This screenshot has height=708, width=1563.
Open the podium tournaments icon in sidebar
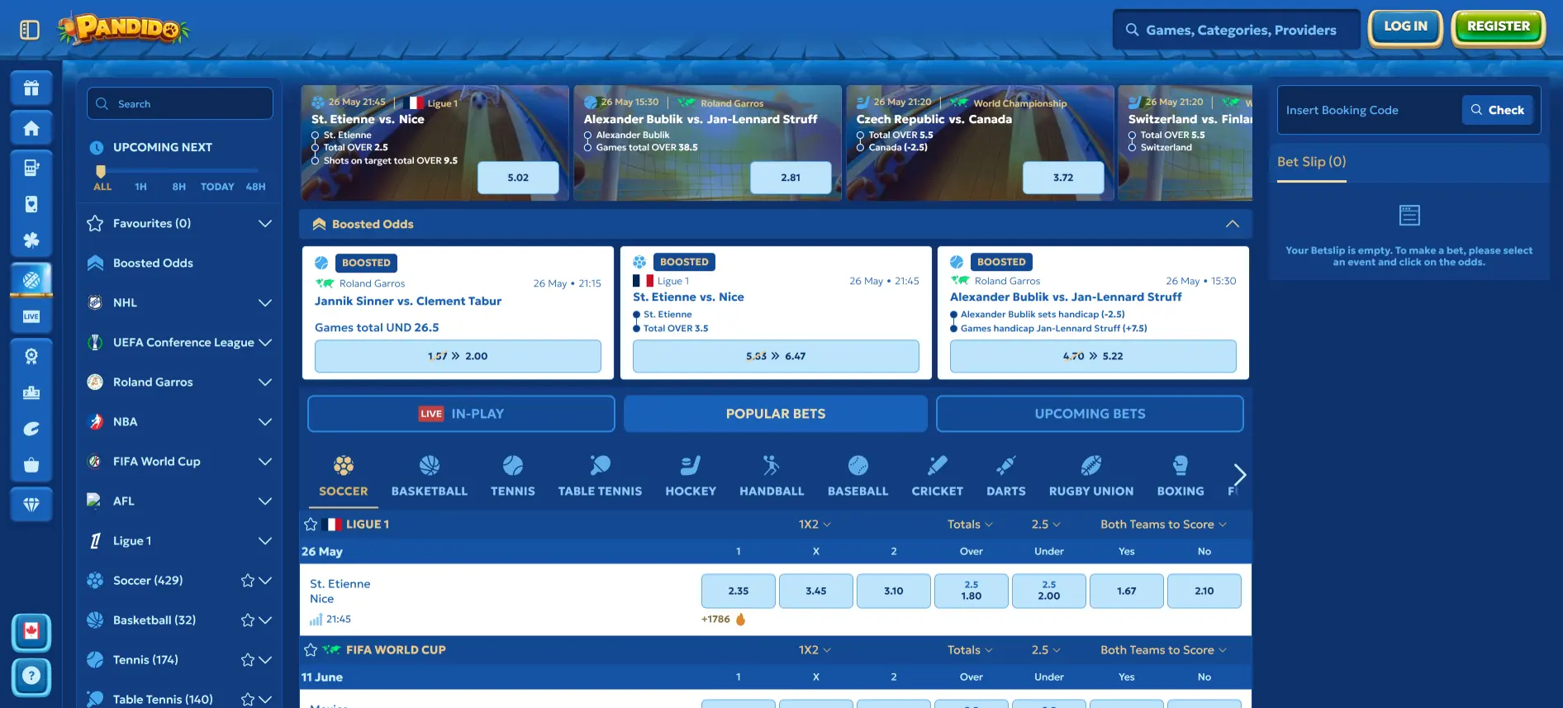31,392
